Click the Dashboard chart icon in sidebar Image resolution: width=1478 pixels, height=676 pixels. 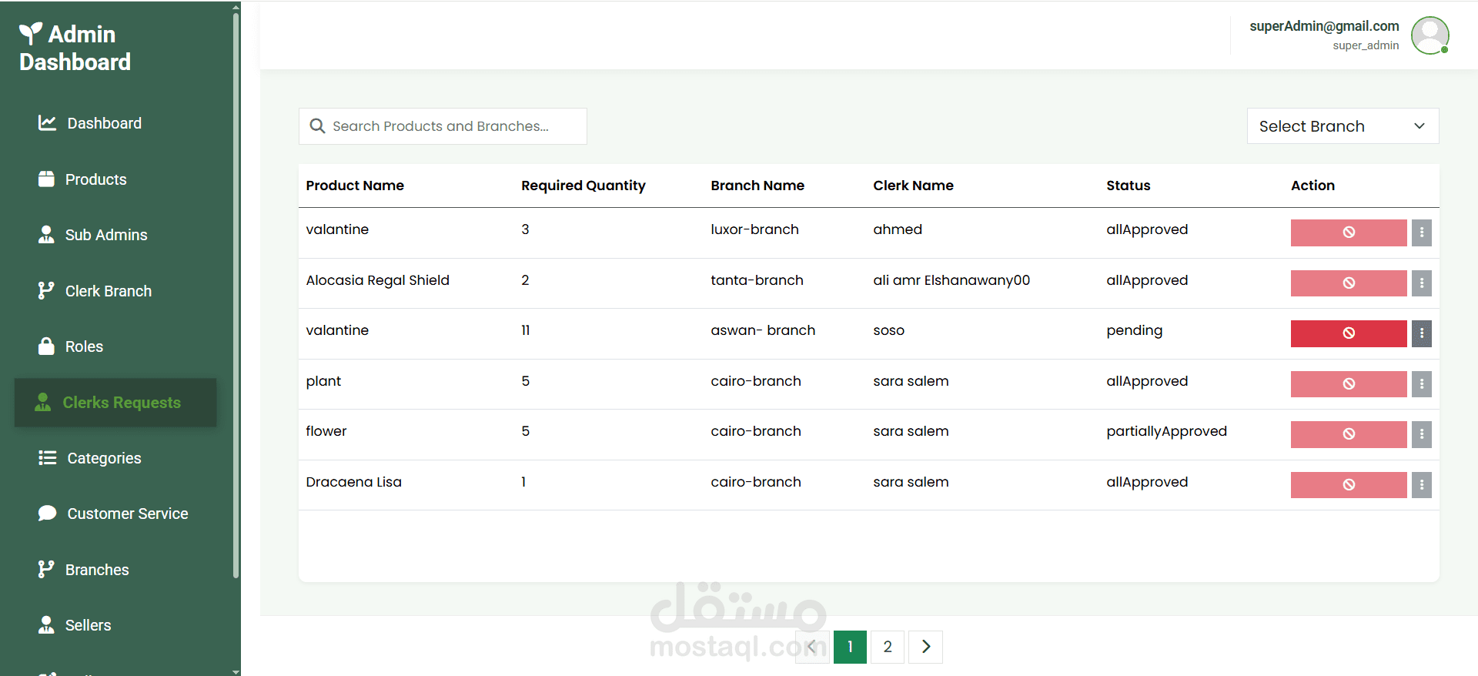tap(47, 123)
